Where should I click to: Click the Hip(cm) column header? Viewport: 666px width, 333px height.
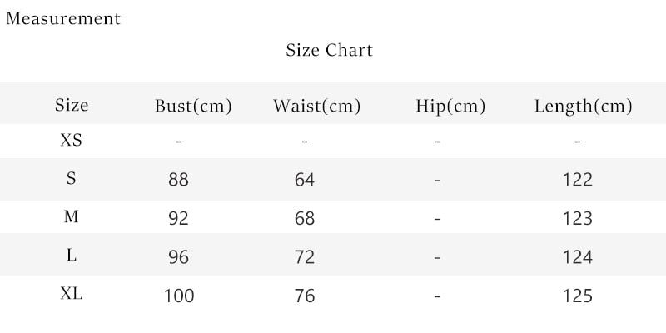[x=450, y=106]
